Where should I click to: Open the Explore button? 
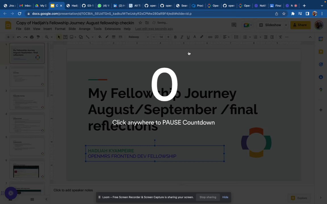299,198
